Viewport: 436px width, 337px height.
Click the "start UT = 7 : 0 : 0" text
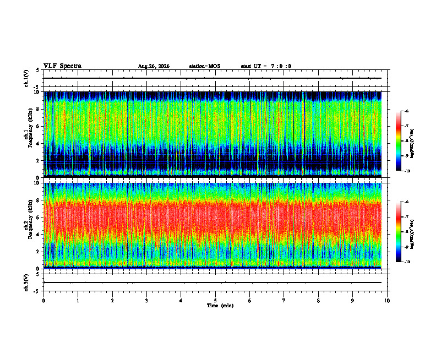tap(266, 66)
